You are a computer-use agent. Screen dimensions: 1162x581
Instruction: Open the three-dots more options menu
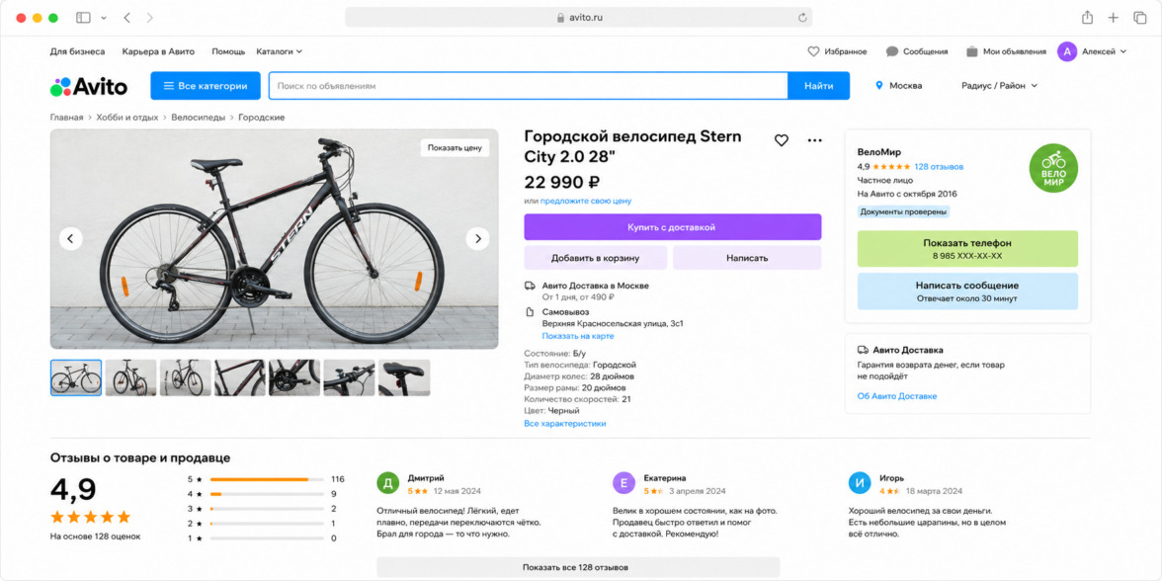(814, 140)
